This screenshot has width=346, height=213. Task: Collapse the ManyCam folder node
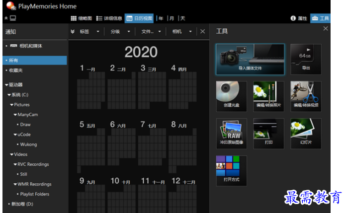(x=15, y=115)
